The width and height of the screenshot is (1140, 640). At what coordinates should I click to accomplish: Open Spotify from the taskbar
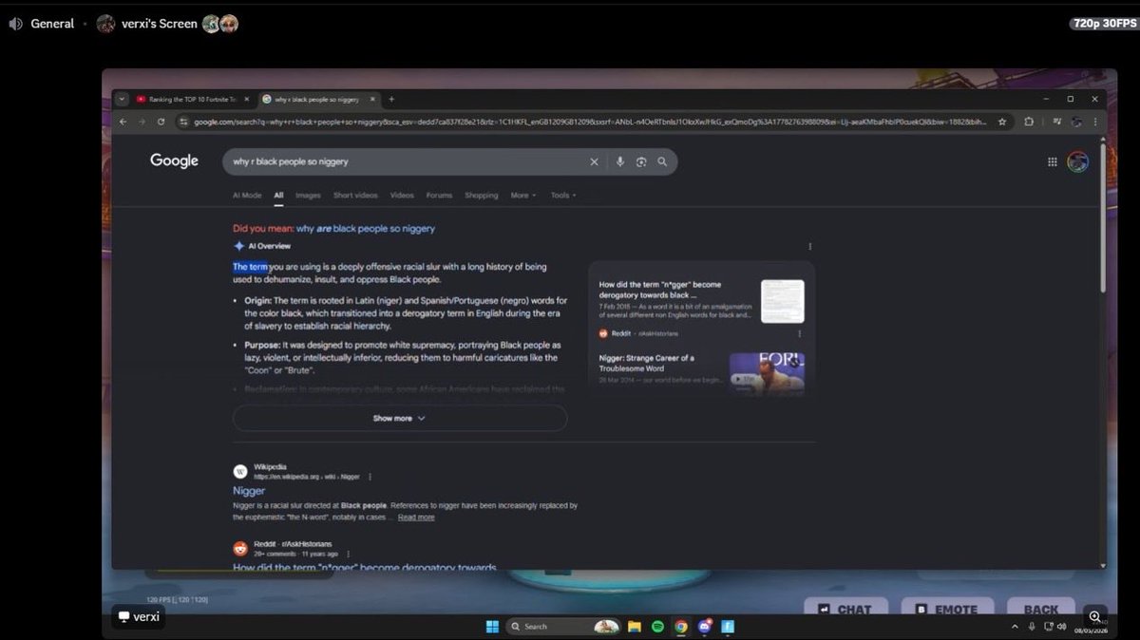click(657, 627)
